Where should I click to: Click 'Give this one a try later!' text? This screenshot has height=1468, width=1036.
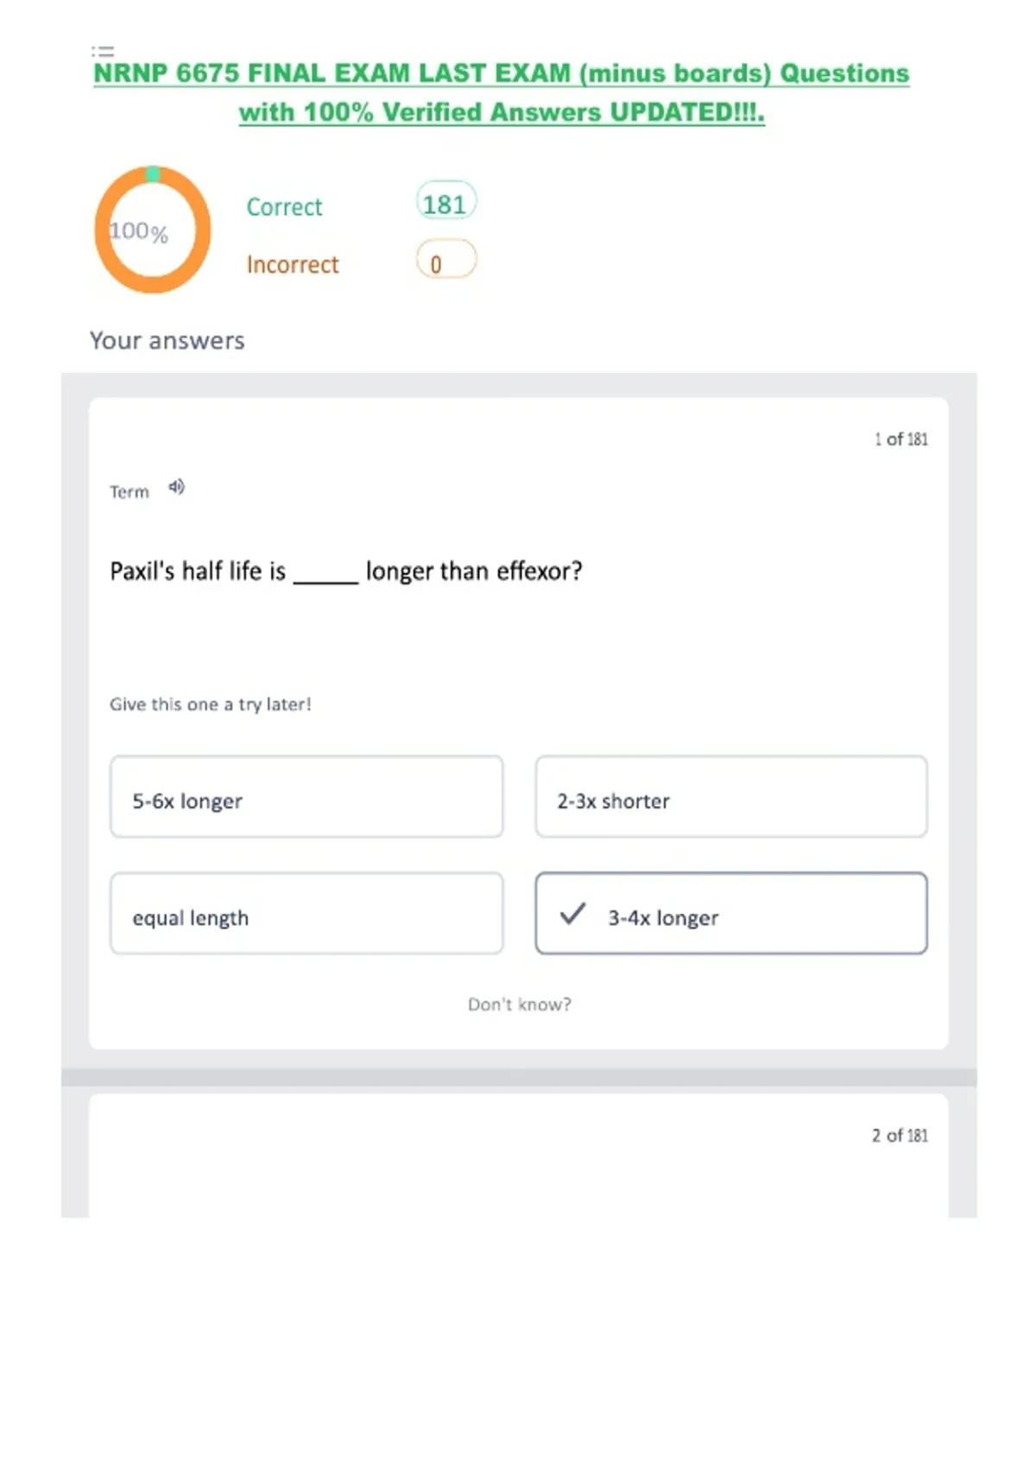click(210, 705)
